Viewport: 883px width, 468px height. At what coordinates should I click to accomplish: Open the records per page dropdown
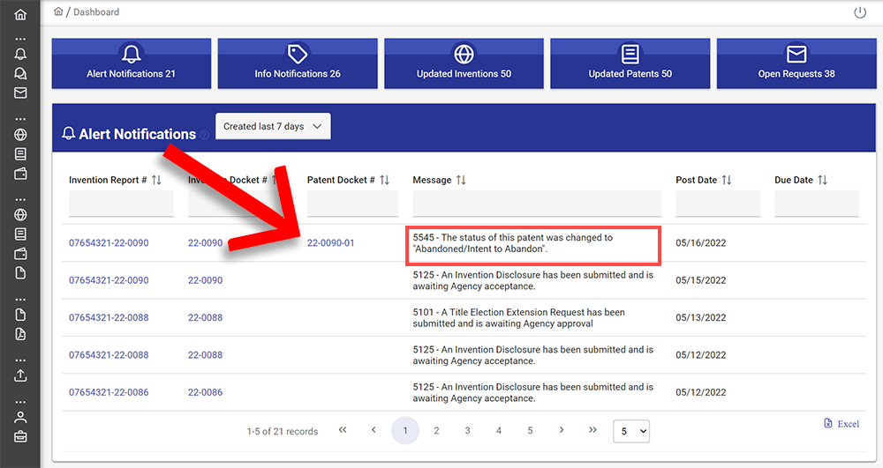pos(631,431)
